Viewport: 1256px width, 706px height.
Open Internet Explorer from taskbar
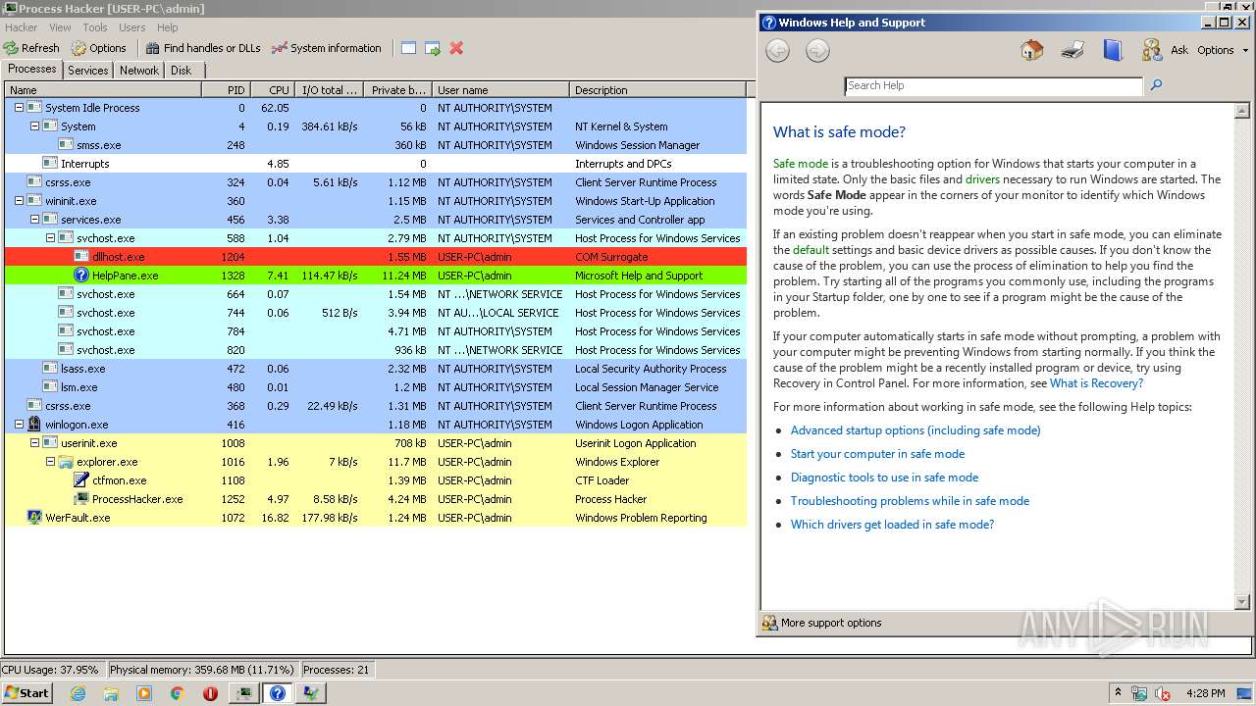[x=78, y=693]
